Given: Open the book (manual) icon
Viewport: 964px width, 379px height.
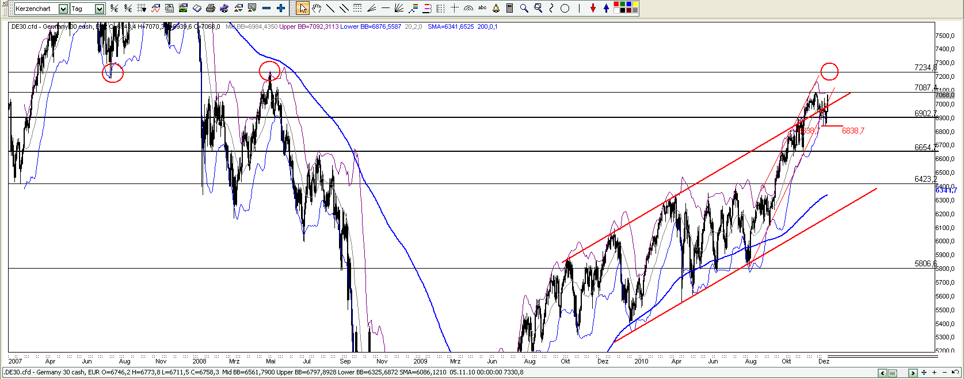Looking at the screenshot, I should click(197, 8).
